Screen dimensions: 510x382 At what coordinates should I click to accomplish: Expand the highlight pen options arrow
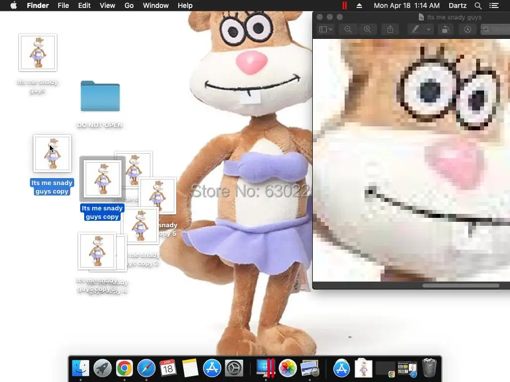pyautogui.click(x=429, y=29)
